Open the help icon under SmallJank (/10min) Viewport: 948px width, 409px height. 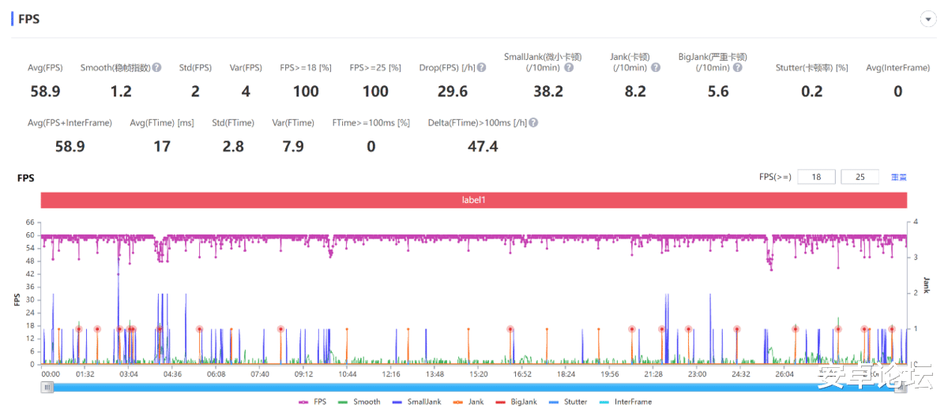click(x=569, y=68)
